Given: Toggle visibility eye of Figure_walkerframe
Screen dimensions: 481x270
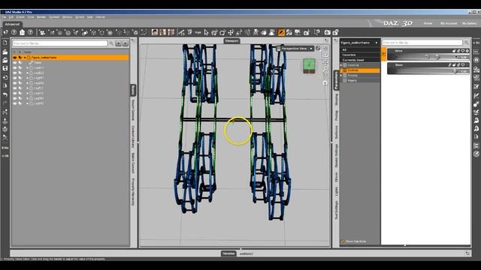Looking at the screenshot, I should point(15,57).
